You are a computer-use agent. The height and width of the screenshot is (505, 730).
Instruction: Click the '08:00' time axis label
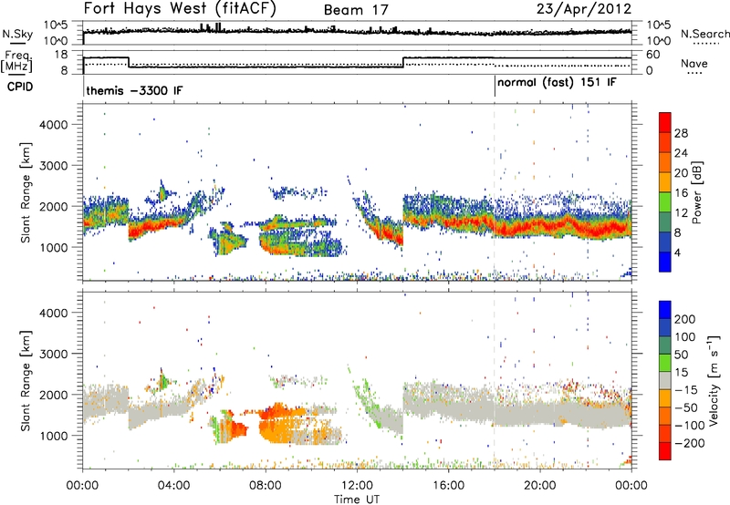[x=266, y=486]
